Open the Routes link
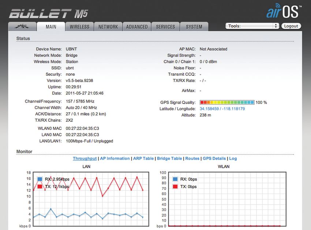This screenshot has width=311, height=230. coord(192,159)
